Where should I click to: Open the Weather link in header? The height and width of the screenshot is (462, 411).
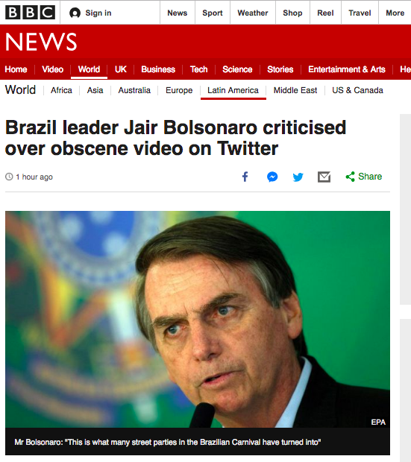[x=253, y=13]
